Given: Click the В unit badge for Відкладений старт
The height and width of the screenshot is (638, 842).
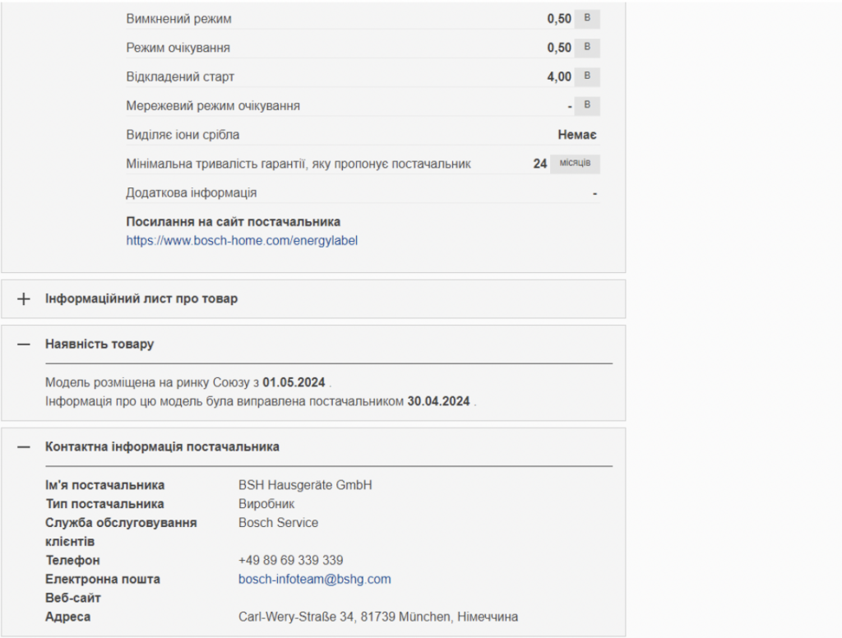Looking at the screenshot, I should pyautogui.click(x=587, y=76).
